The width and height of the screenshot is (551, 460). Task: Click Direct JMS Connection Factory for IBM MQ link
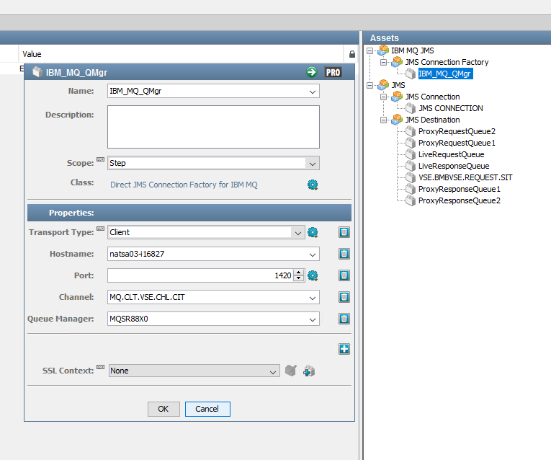184,185
